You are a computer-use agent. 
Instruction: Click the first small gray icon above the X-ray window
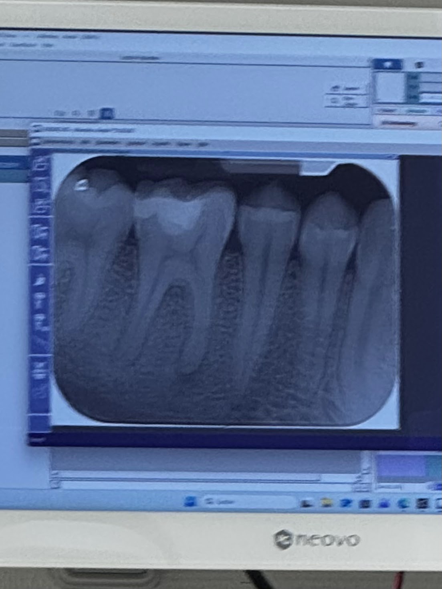tap(60, 113)
